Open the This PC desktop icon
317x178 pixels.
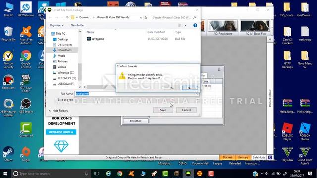click(x=8, y=9)
